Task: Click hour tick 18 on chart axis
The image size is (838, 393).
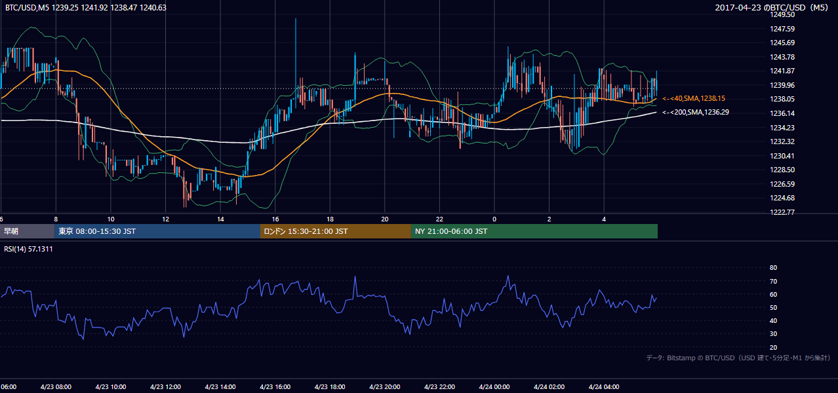Action: [x=330, y=219]
